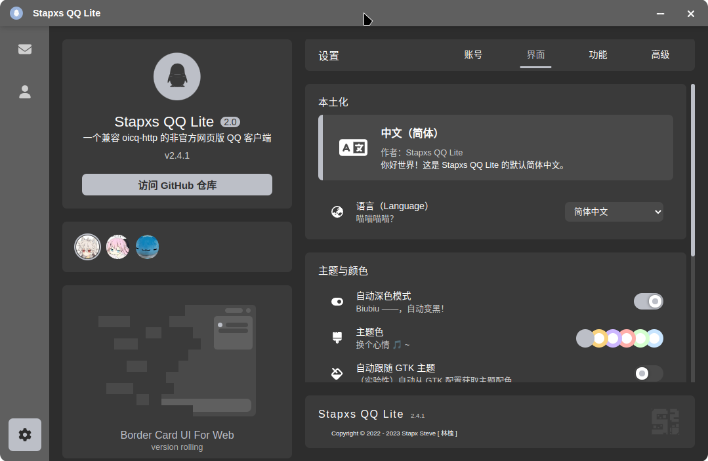Disable the auto dark mode switch

(648, 301)
